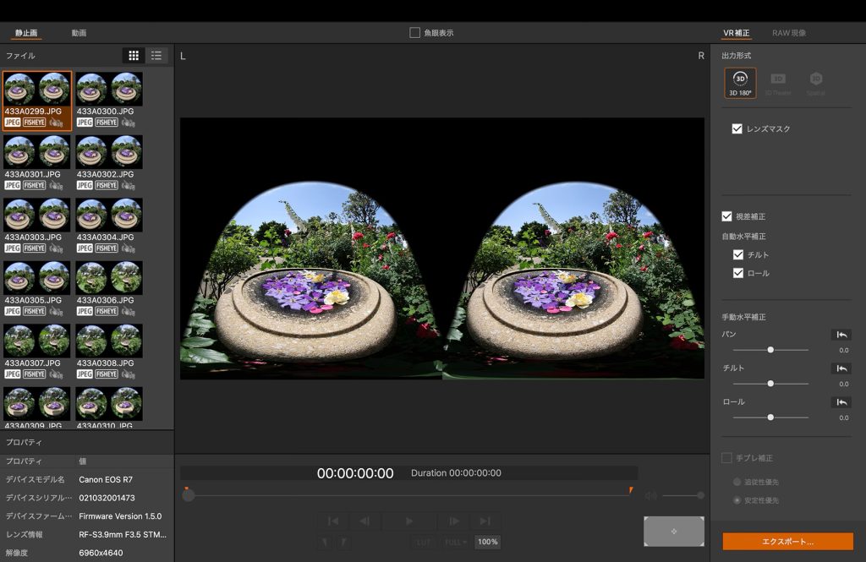The width and height of the screenshot is (866, 562).
Task: Switch file list to grid view
Action: tap(134, 56)
